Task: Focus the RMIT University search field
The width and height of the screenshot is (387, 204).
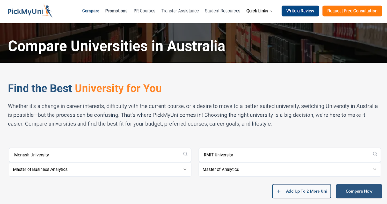Action: pyautogui.click(x=284, y=155)
